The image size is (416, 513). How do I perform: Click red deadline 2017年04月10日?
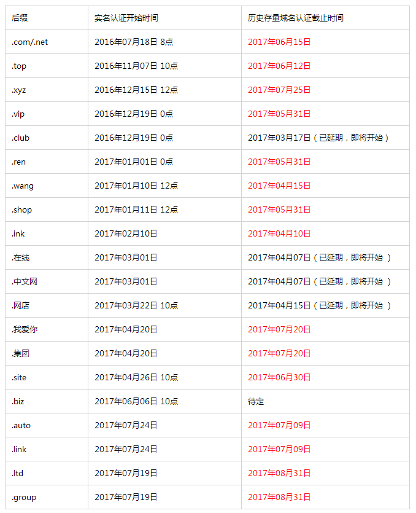click(279, 233)
